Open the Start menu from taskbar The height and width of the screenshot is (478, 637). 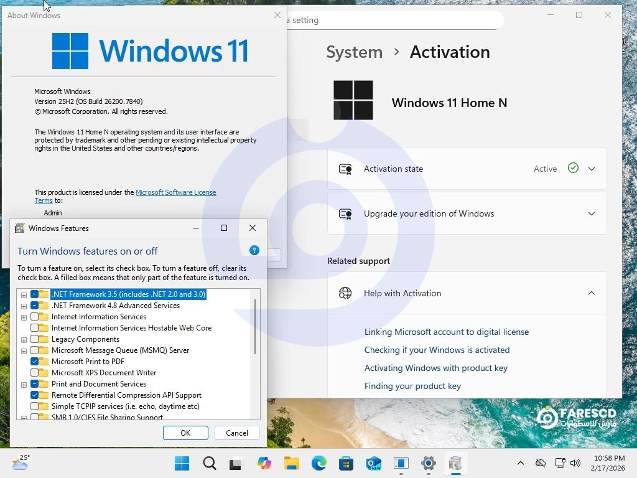coord(182,463)
